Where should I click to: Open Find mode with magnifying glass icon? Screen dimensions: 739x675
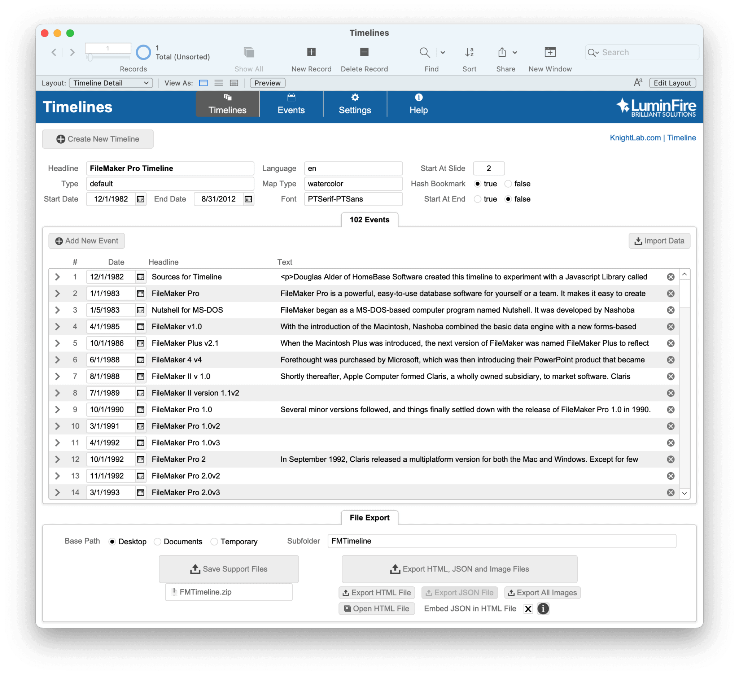coord(424,52)
